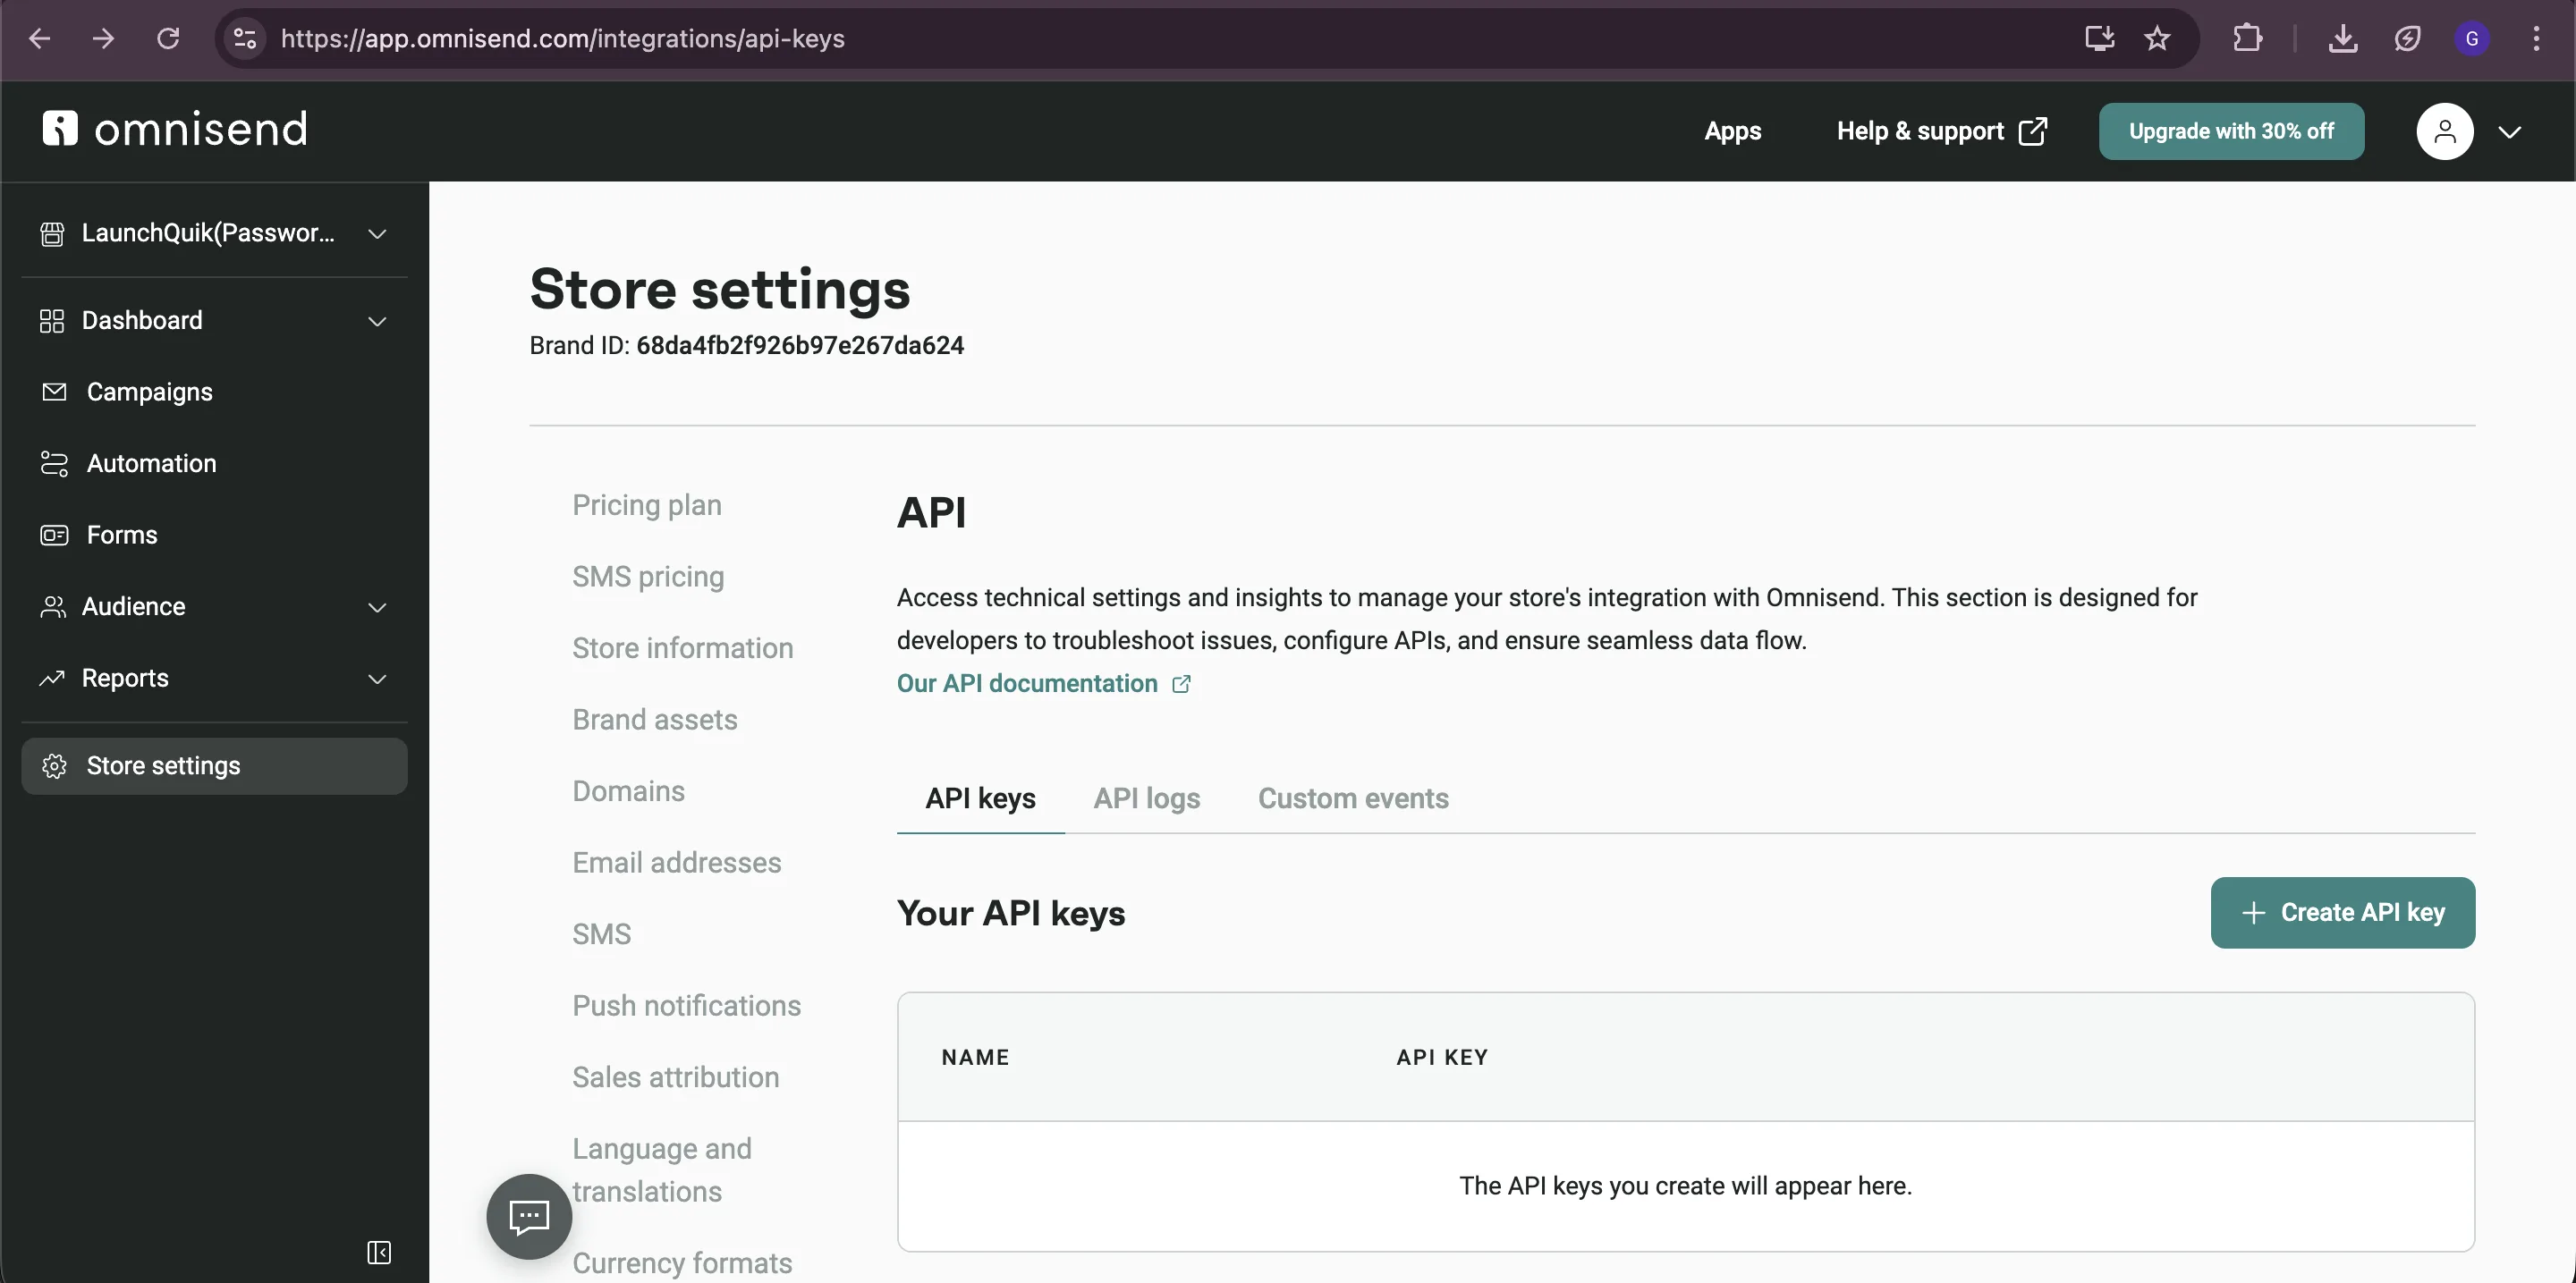Click the external link icon beside API documentation
Screen dimensions: 2576x1283
coord(1181,683)
